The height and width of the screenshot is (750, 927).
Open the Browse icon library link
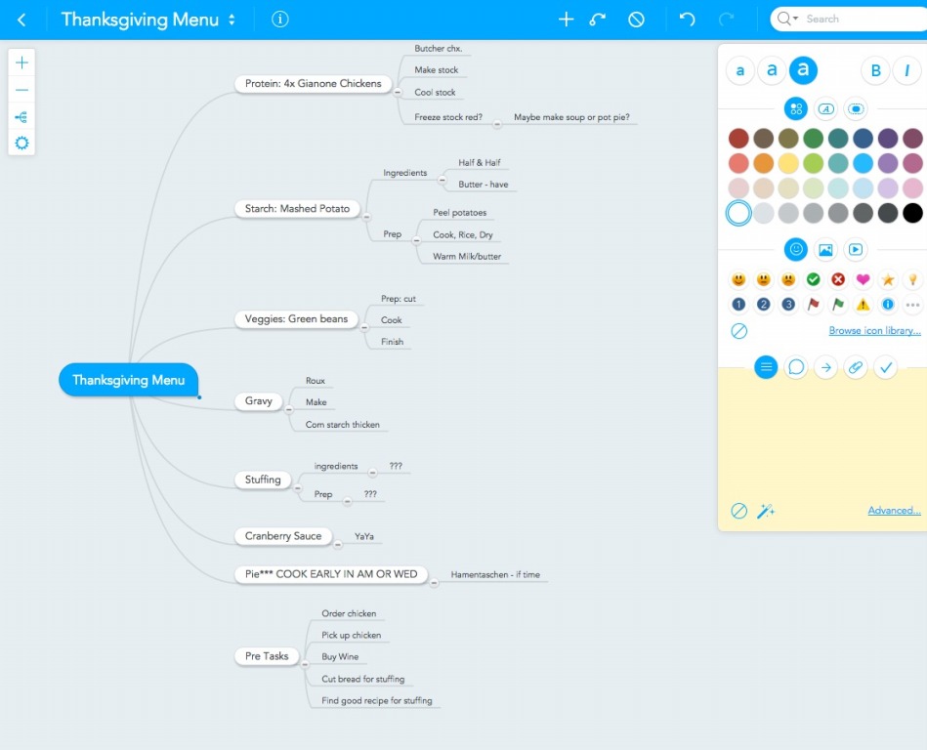(x=874, y=331)
